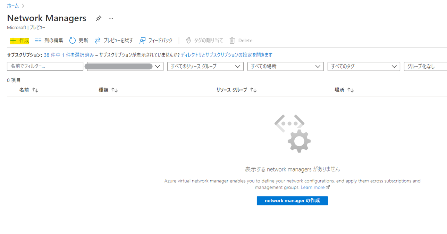Pin Network Managers page with pin icon
The width and height of the screenshot is (447, 234).
(99, 19)
